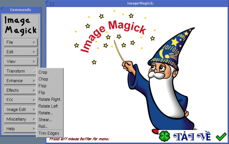The height and width of the screenshot is (144, 229).
Task: Expand the arrow on the File button
Action: pos(34,42)
